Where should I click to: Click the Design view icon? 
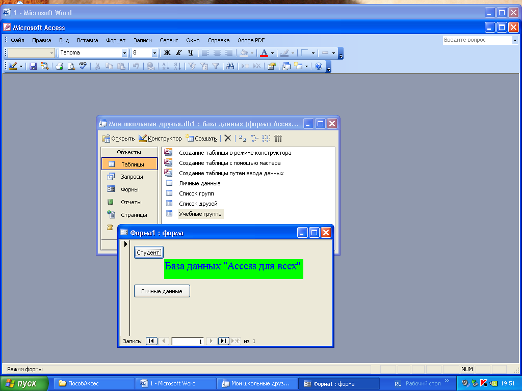coord(13,66)
